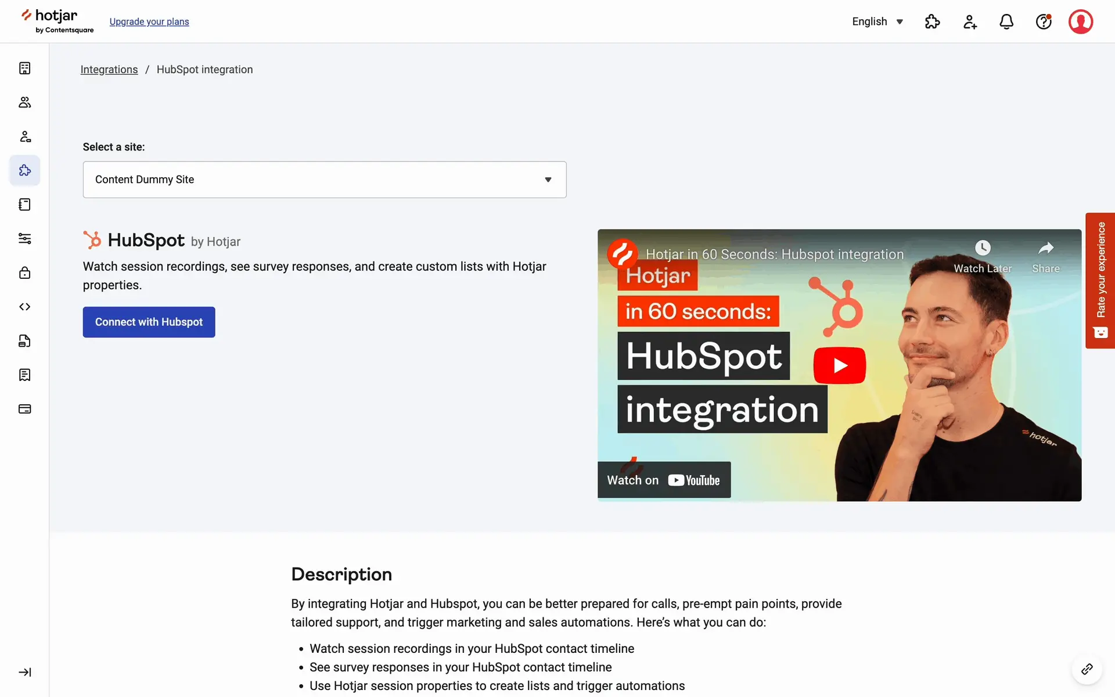Select the settings sliders sidebar icon
1115x697 pixels.
(x=24, y=239)
